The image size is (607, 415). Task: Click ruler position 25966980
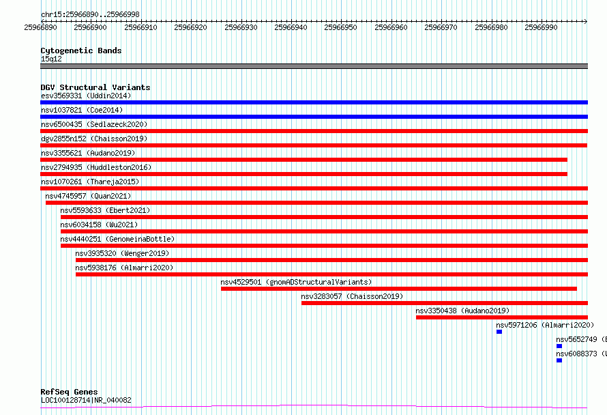click(x=491, y=27)
